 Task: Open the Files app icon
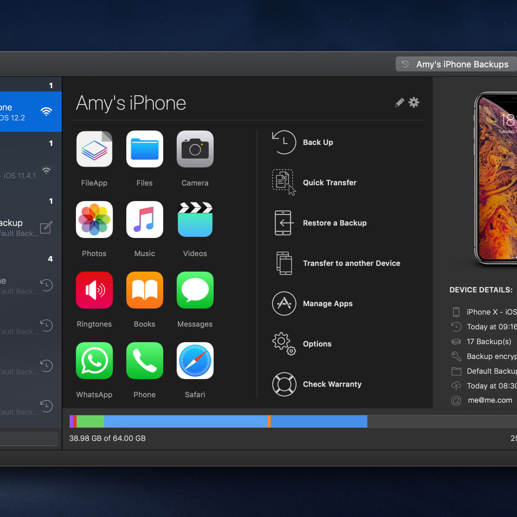[x=144, y=149]
